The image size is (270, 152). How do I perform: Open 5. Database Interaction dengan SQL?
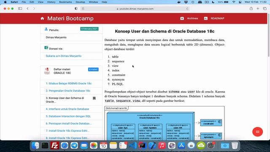pos(68,116)
